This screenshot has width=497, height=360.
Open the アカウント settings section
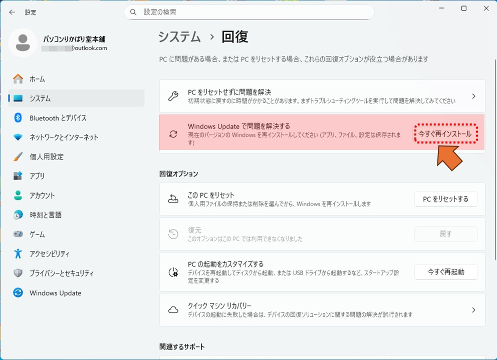pos(42,195)
